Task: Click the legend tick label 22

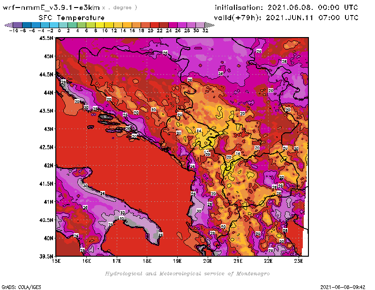Action: (x=159, y=31)
